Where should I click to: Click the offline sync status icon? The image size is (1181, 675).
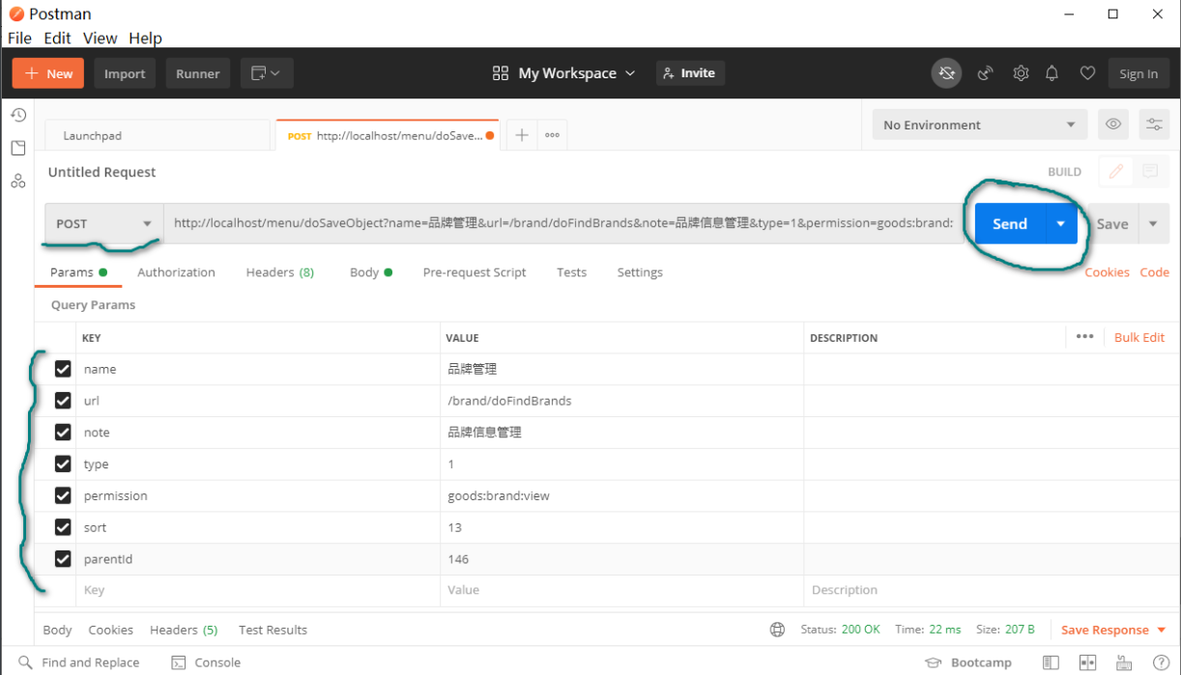[946, 73]
